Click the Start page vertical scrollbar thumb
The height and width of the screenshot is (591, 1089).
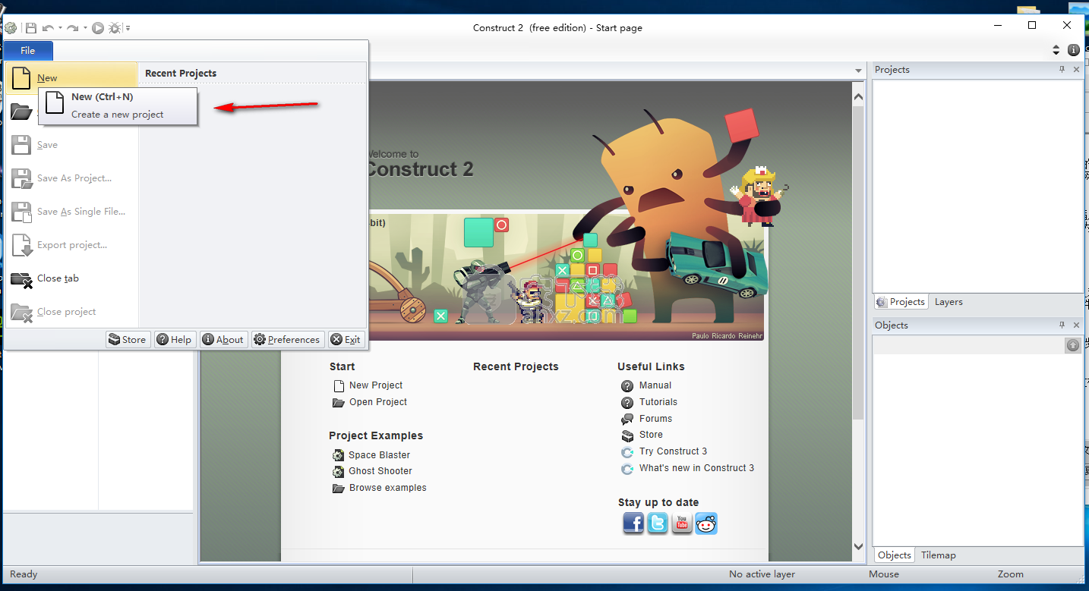pos(858,263)
